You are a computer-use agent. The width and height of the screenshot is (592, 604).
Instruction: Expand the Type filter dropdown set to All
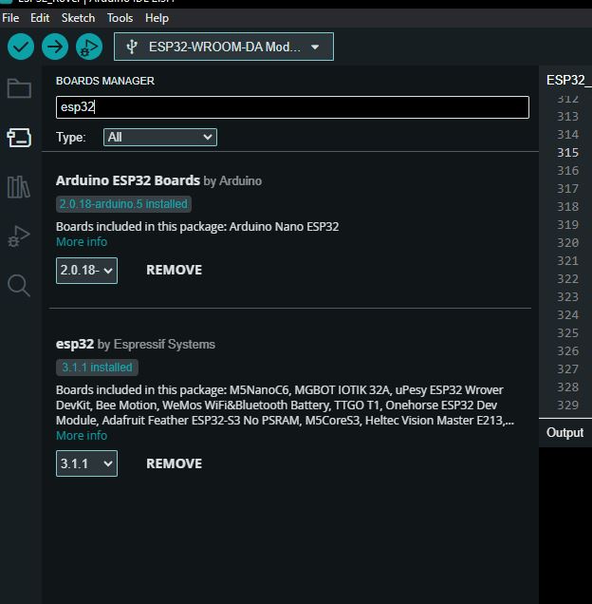click(160, 137)
